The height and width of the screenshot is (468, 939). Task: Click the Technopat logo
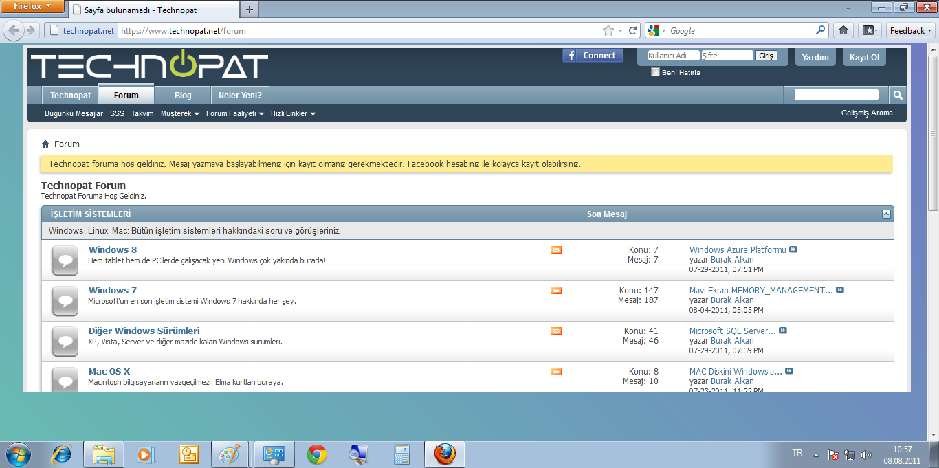tap(149, 65)
